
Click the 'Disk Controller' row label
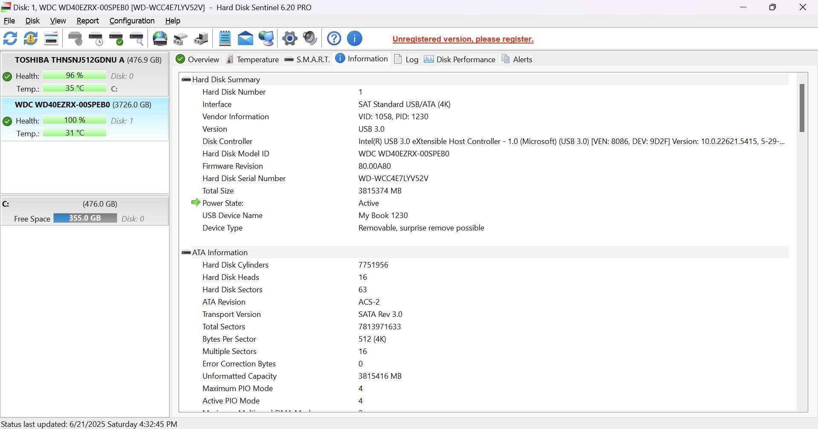point(227,141)
